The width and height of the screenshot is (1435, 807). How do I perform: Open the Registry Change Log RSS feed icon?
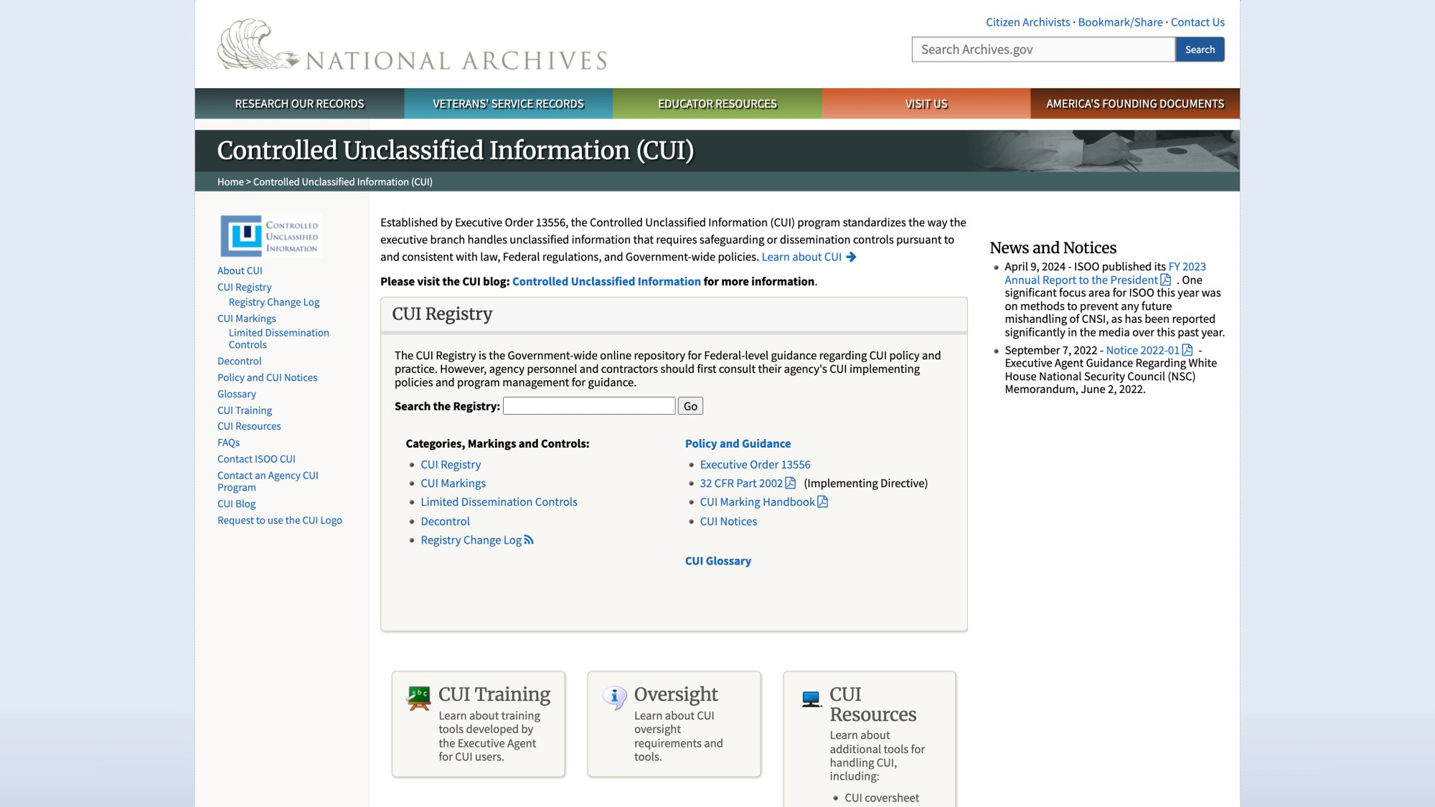click(529, 539)
